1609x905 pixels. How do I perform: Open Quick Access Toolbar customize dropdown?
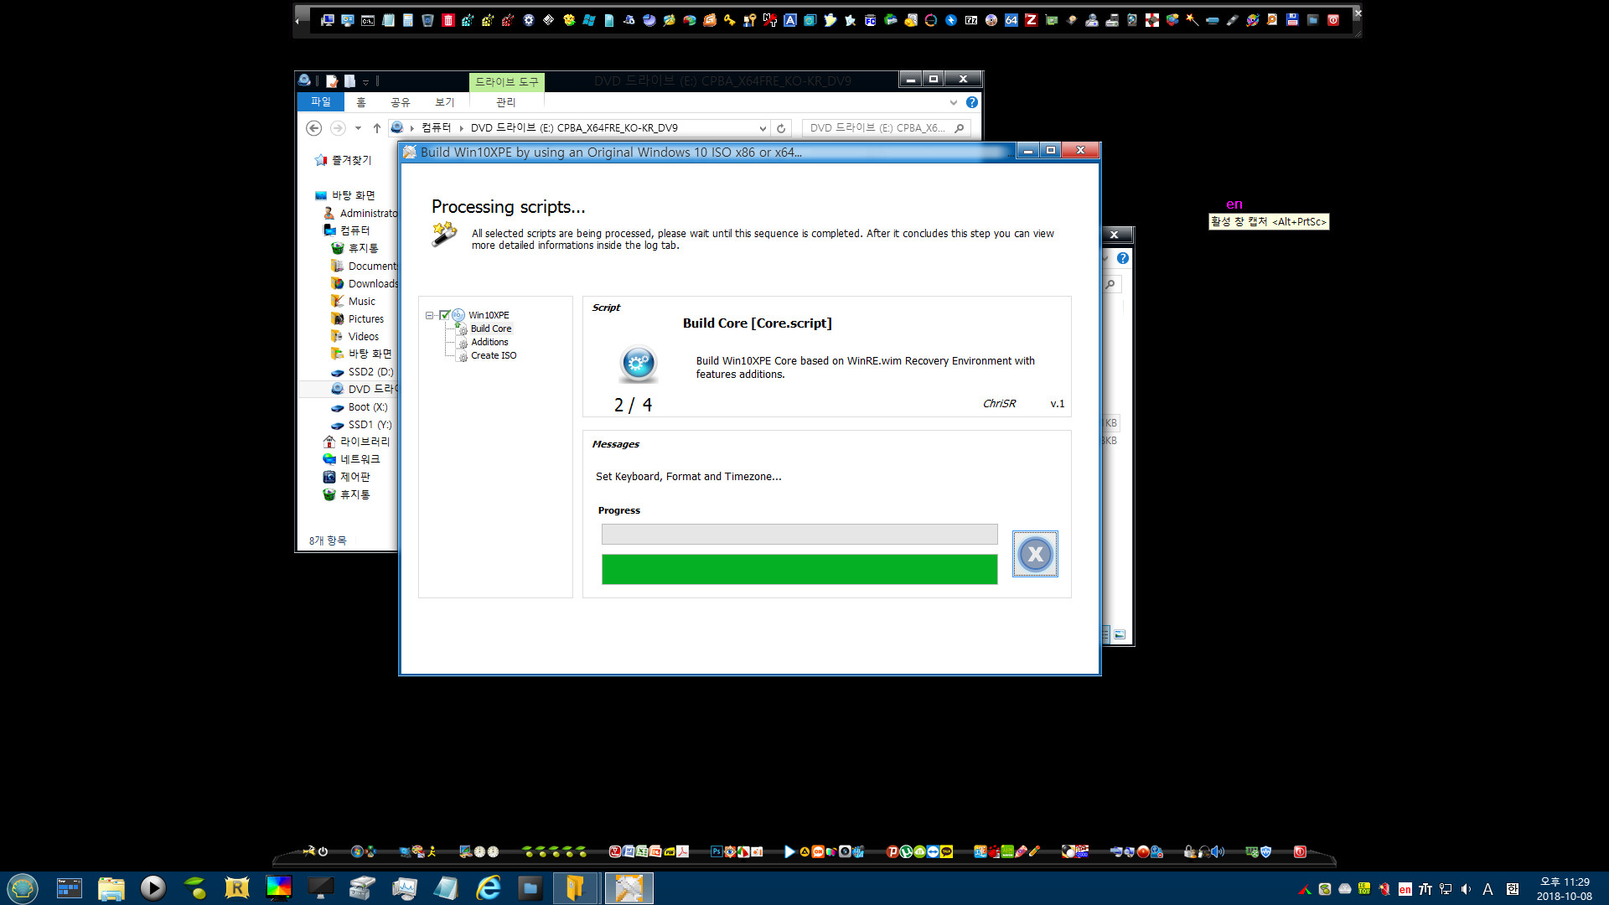coord(366,81)
